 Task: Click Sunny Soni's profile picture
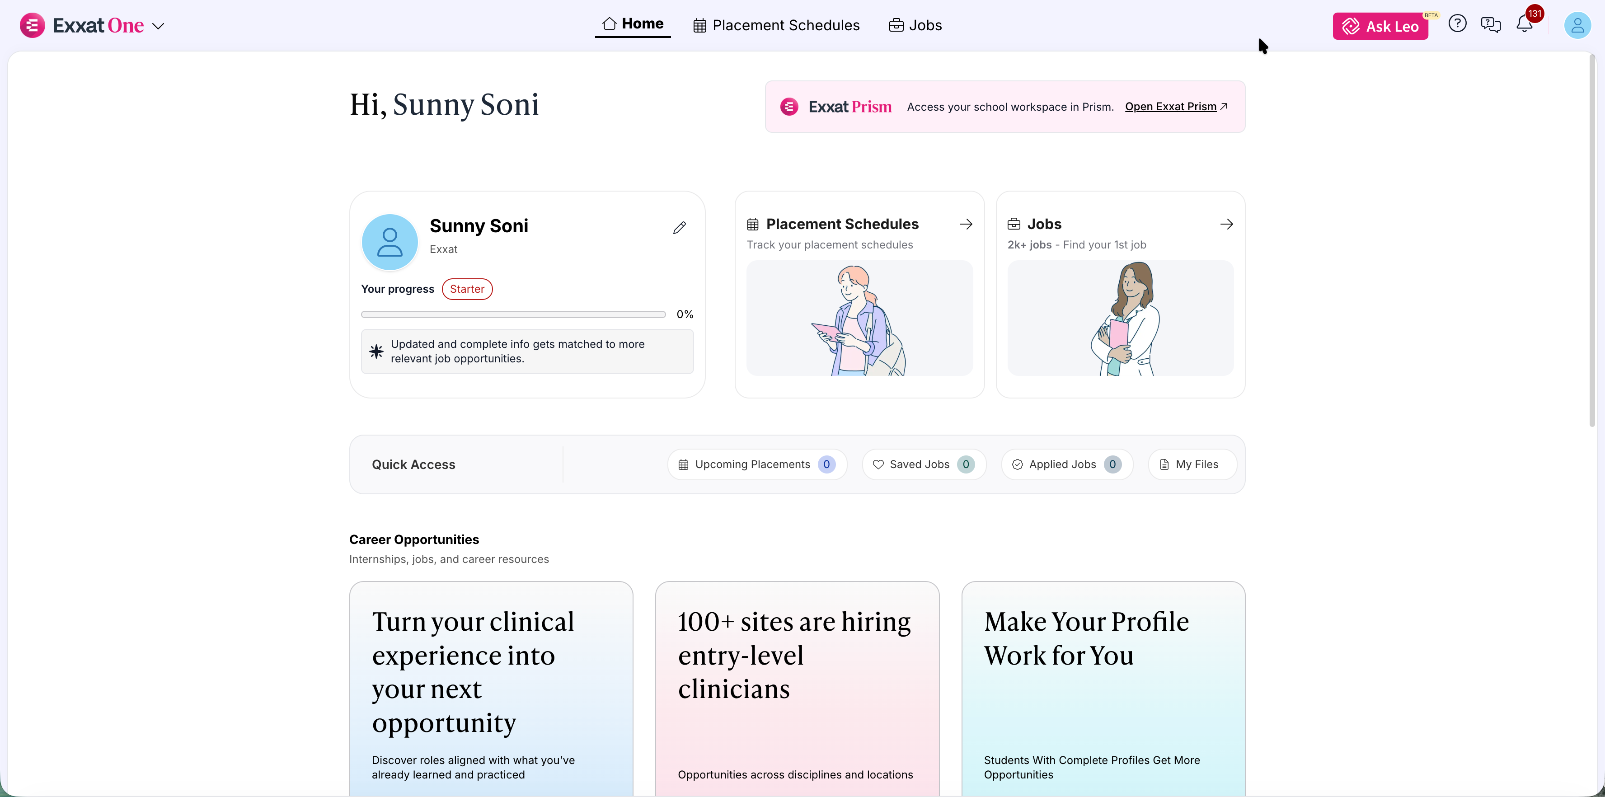[x=390, y=242]
